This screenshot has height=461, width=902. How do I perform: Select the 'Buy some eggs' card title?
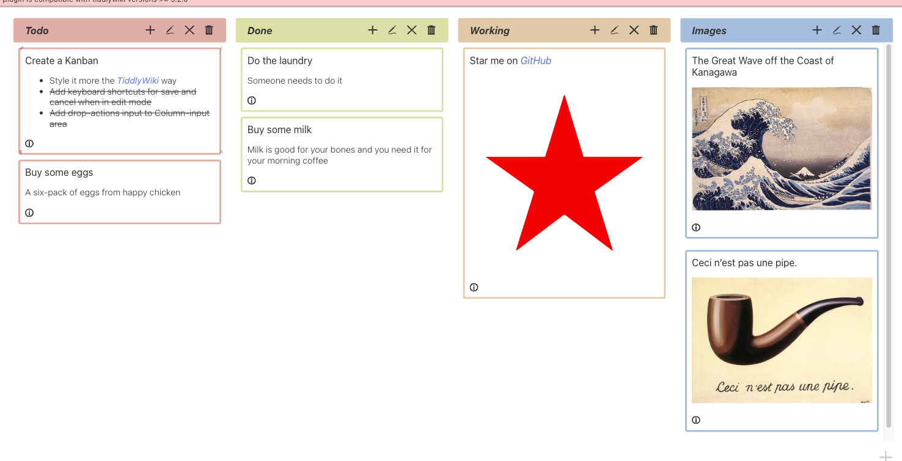click(x=59, y=173)
